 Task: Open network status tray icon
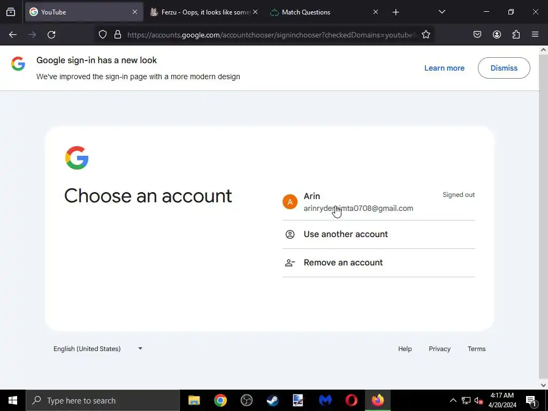pyautogui.click(x=466, y=400)
